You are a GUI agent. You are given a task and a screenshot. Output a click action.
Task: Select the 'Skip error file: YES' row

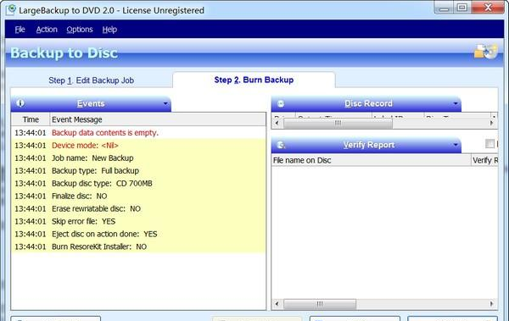point(138,221)
